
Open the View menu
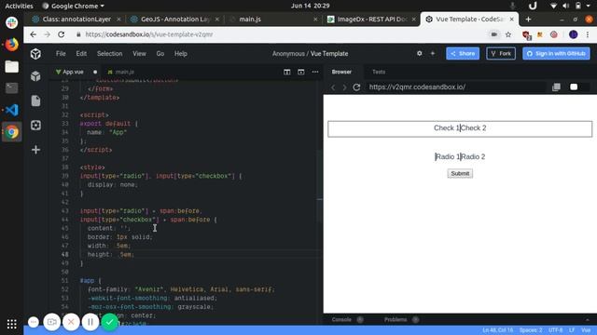click(x=139, y=54)
